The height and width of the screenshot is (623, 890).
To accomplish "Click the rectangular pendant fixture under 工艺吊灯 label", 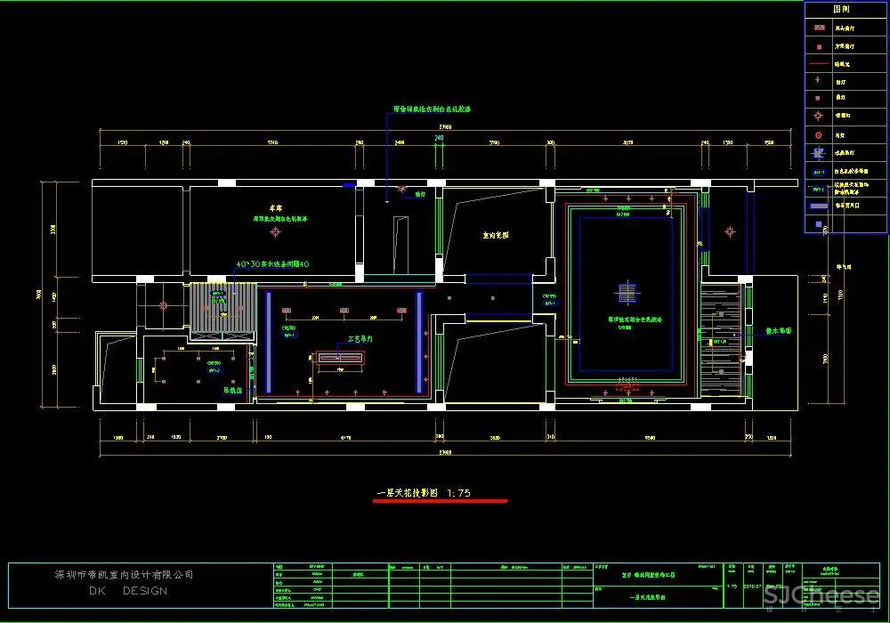I will pos(340,357).
